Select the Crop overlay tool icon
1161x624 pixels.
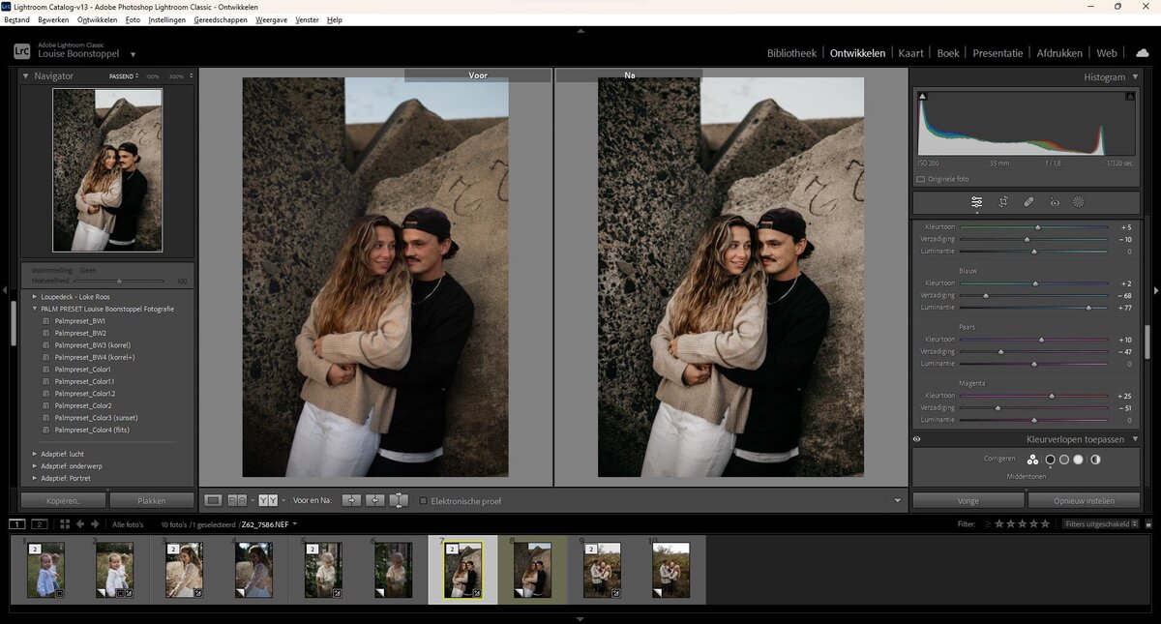click(x=1003, y=202)
